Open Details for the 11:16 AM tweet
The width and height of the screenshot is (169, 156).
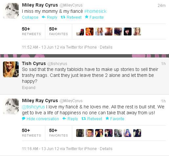click(106, 149)
